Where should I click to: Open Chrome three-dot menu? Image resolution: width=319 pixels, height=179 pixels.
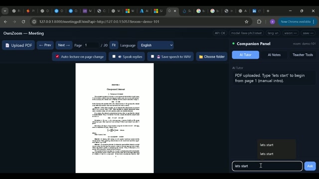314,22
